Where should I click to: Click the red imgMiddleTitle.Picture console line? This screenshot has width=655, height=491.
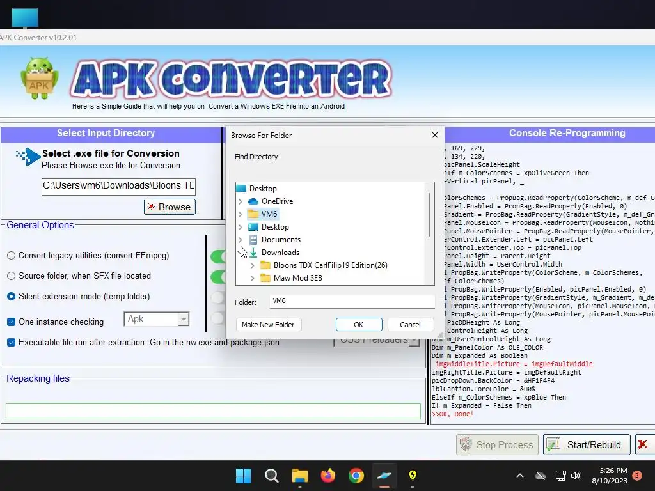(x=514, y=364)
